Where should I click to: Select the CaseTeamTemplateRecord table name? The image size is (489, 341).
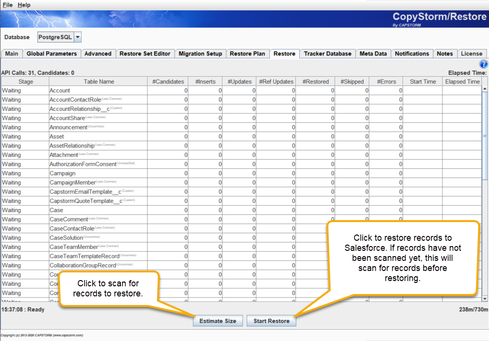[85, 256]
